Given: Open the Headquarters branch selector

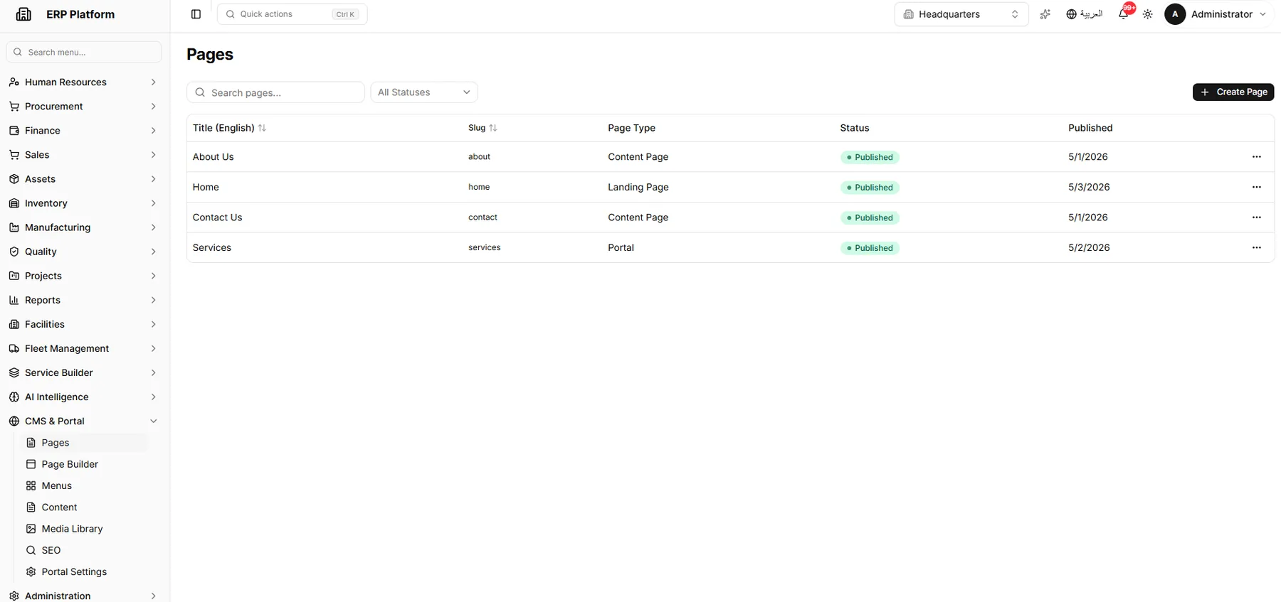Looking at the screenshot, I should click(x=961, y=14).
